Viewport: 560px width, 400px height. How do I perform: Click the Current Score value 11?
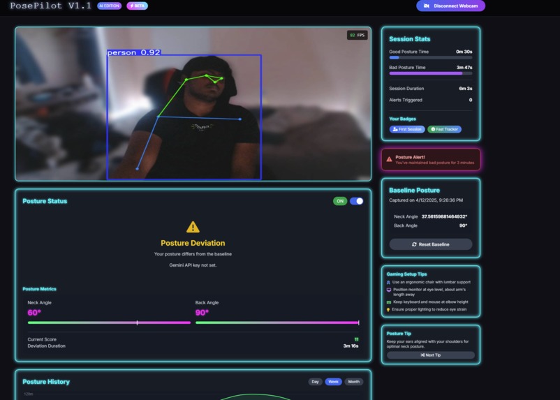coord(356,339)
